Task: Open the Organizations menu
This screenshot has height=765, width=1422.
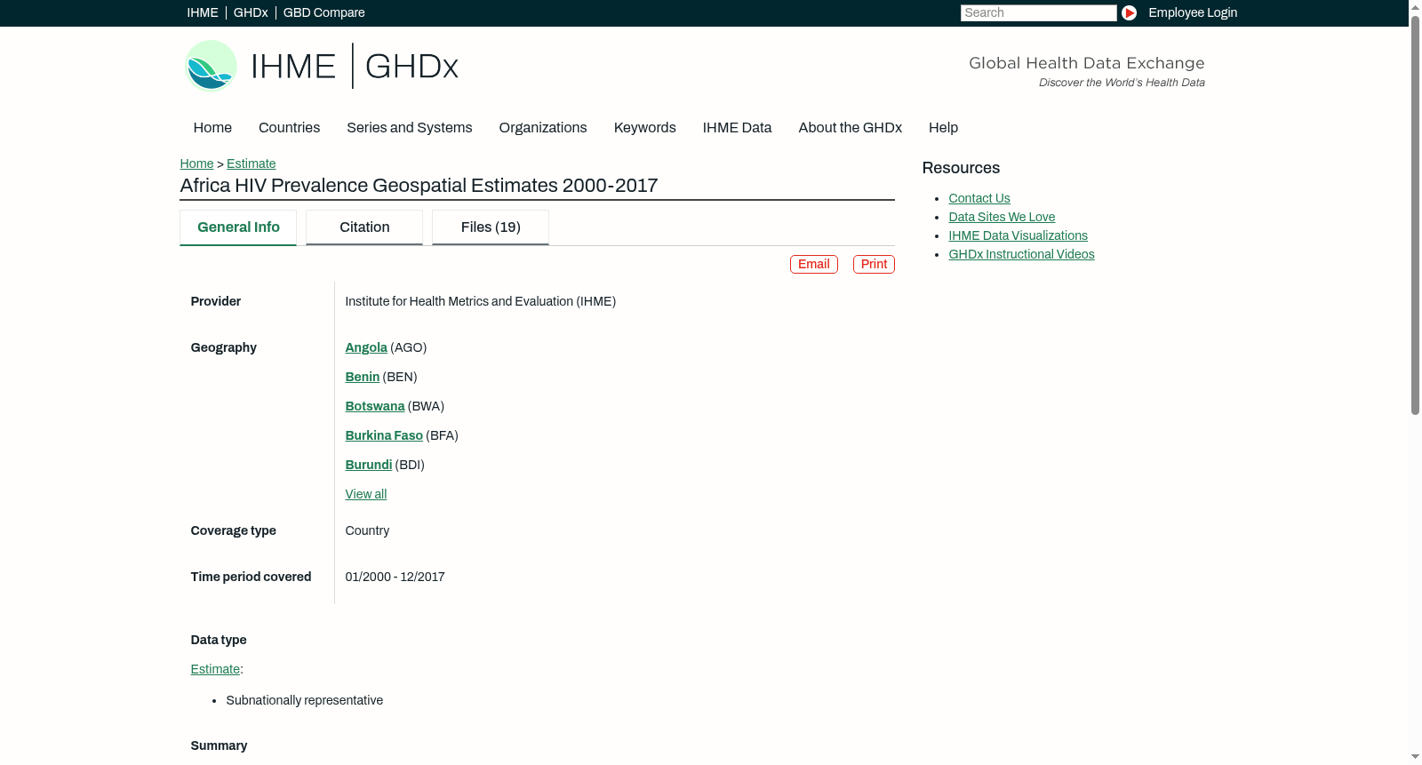Action: point(543,128)
